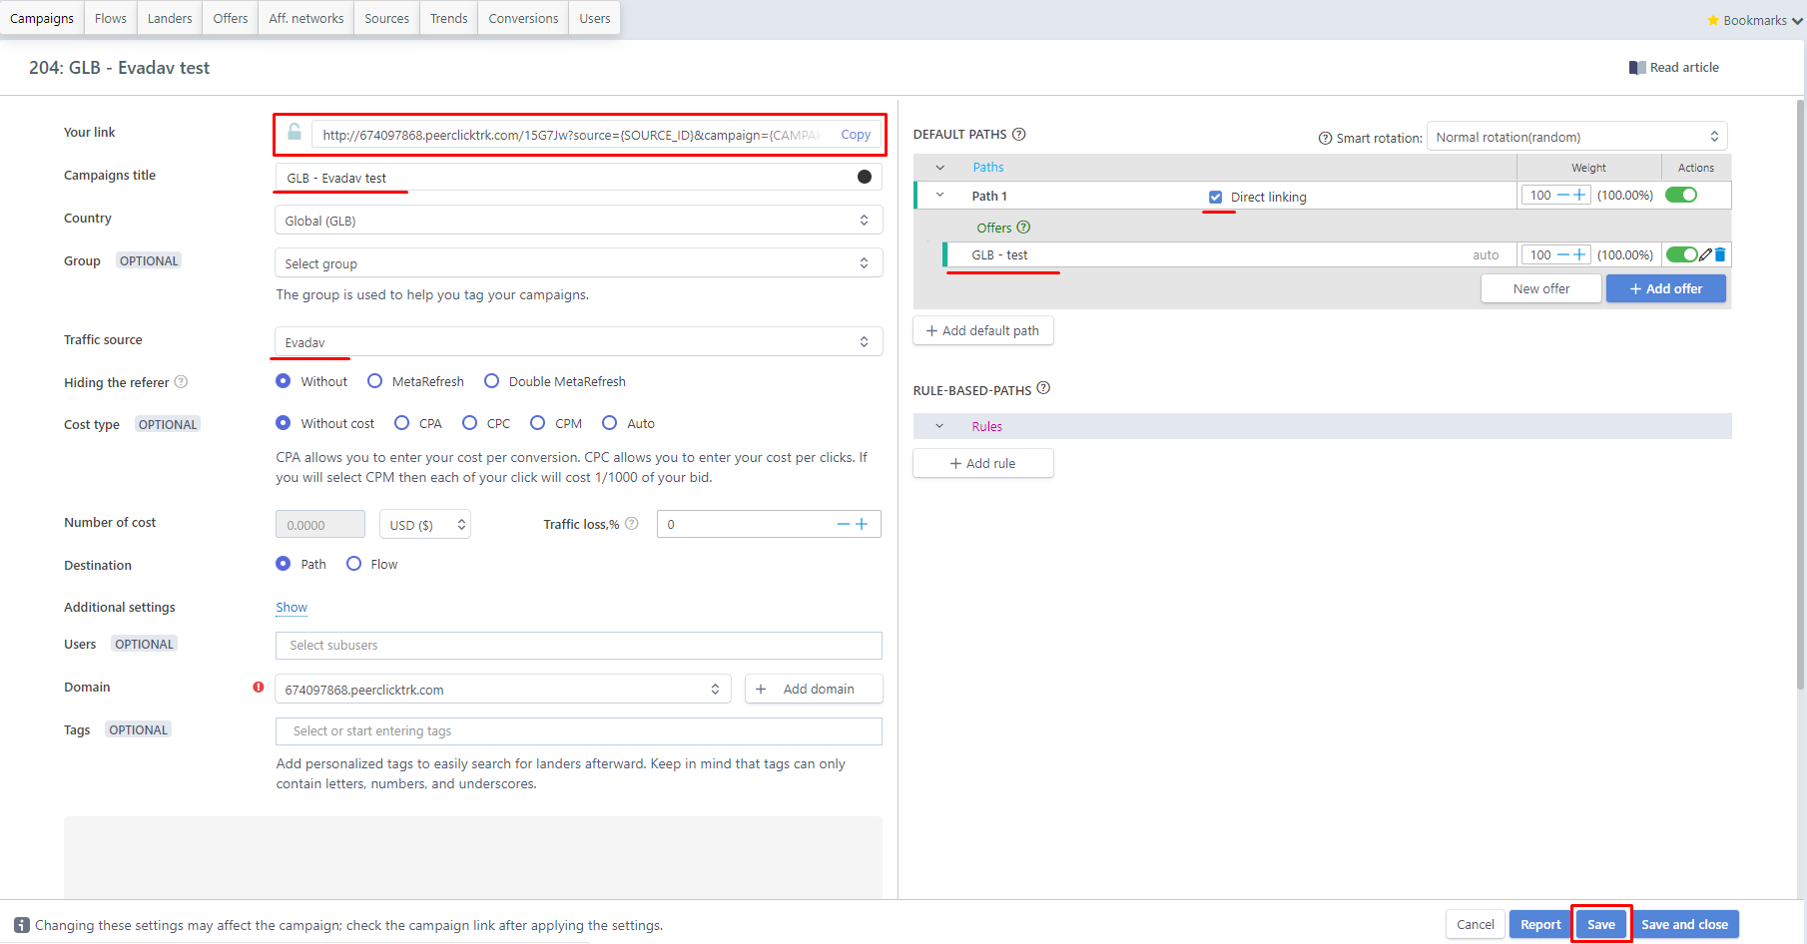Screen dimensions: 1807x944
Task: Switch to the Landers tab
Action: pos(170,18)
